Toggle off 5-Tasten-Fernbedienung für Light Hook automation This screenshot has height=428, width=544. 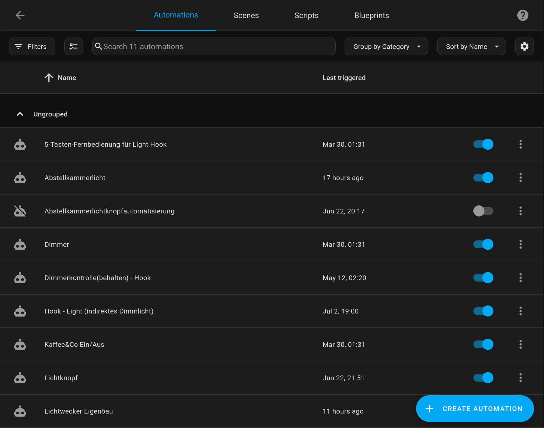coord(483,144)
